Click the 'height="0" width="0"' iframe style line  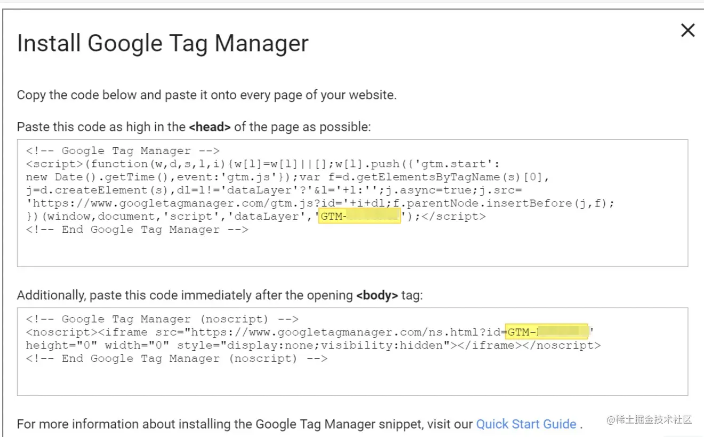[x=313, y=345]
